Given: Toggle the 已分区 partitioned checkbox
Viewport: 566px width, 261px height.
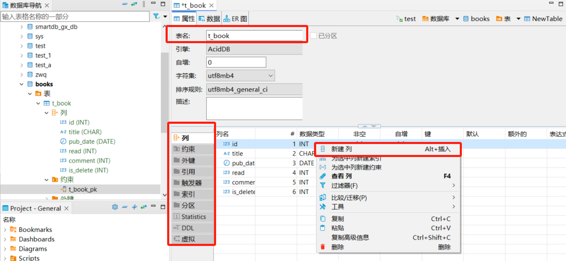Looking at the screenshot, I should pyautogui.click(x=313, y=36).
